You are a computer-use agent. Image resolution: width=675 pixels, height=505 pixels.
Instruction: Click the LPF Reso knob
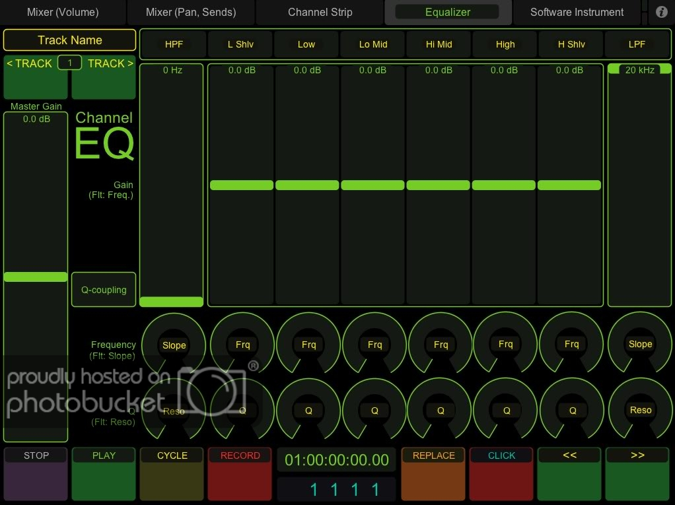point(640,410)
